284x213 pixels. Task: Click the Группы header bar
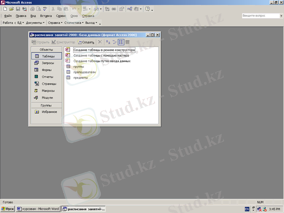47,105
